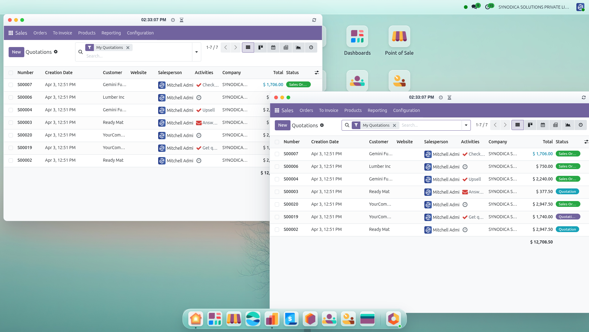Open Configuration menu in the front window
The image size is (589, 332).
tap(407, 110)
